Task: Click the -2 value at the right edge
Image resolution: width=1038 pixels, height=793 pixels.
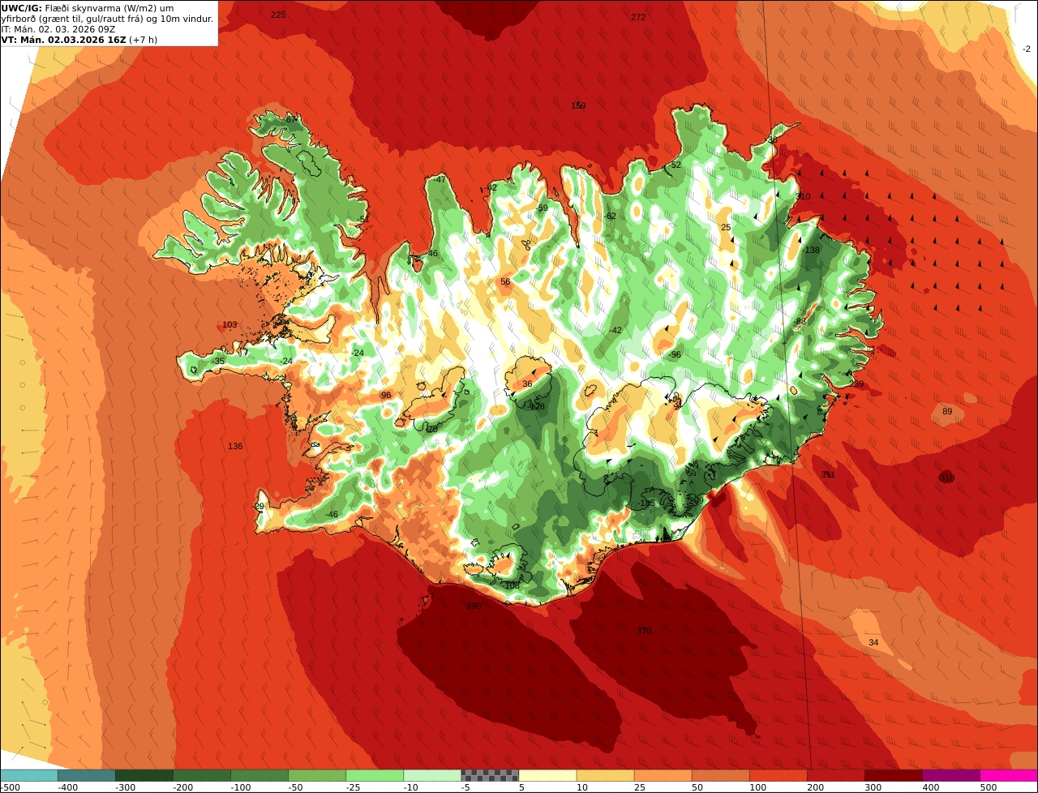Action: pos(1027,49)
